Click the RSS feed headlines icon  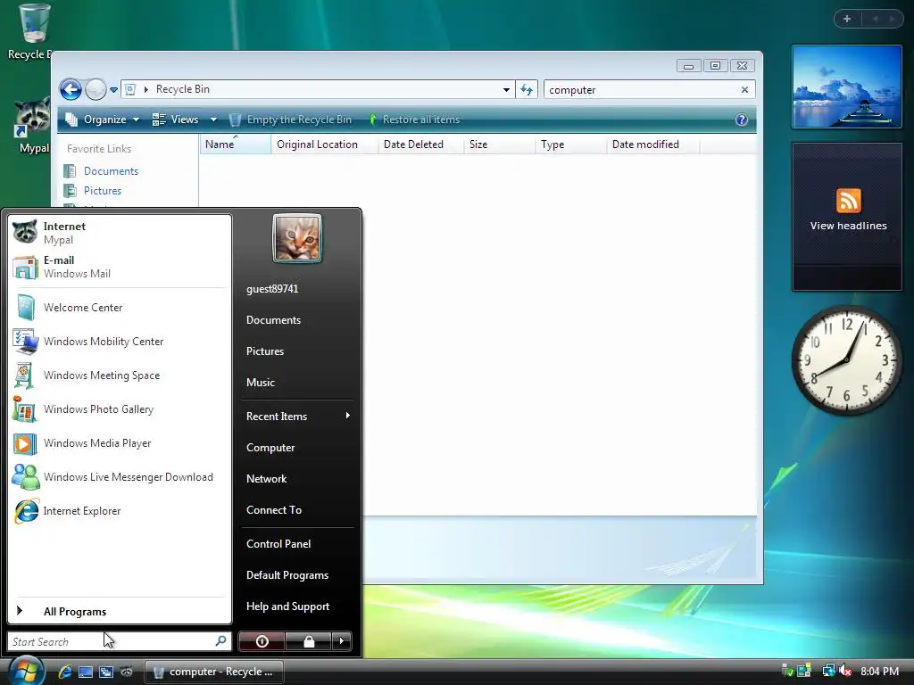tap(848, 201)
